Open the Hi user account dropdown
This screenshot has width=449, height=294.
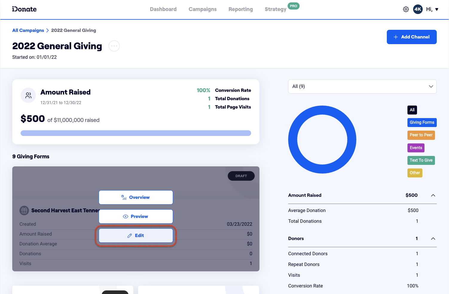point(432,9)
